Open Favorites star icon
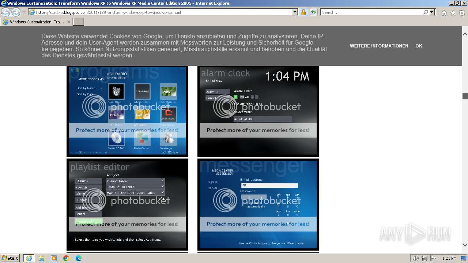Screen dimensions: 468x263 (453, 13)
